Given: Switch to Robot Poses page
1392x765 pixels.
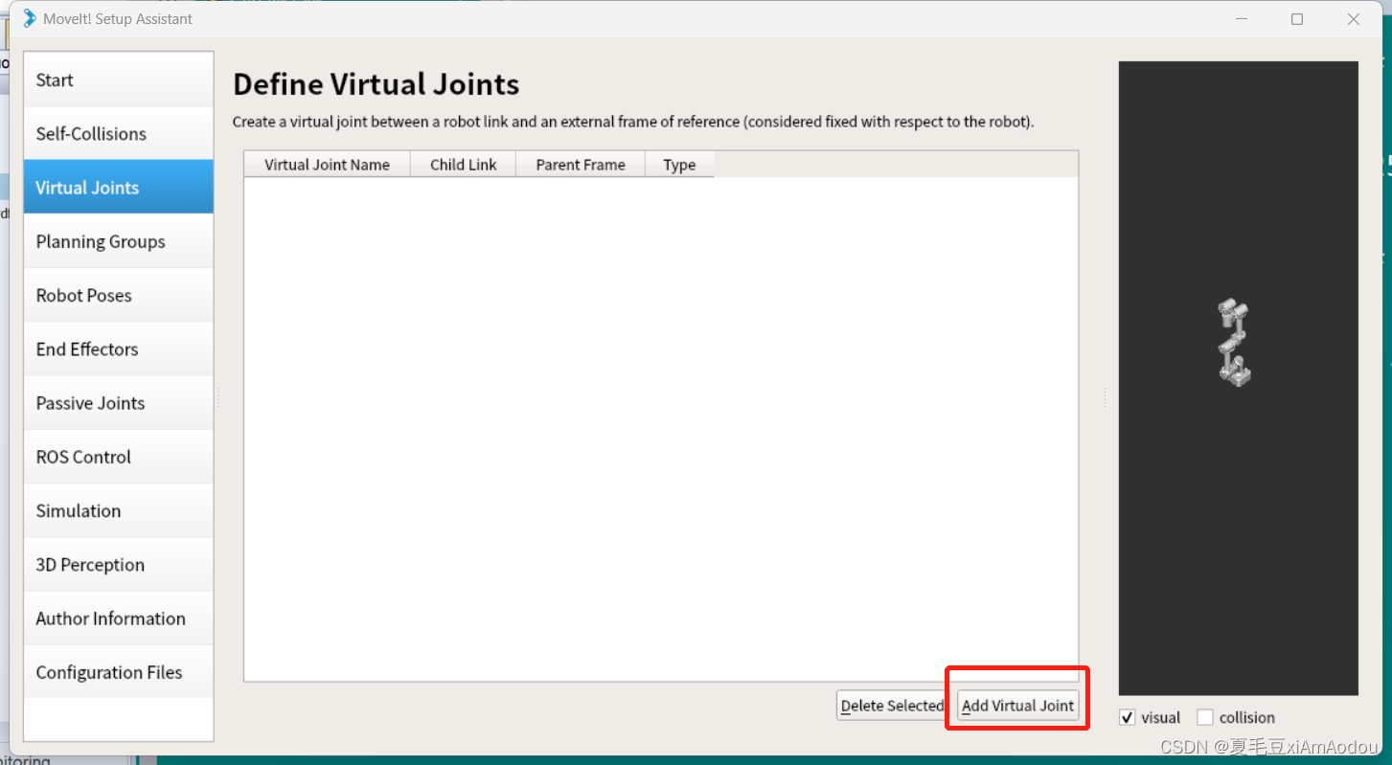Looking at the screenshot, I should click(119, 295).
